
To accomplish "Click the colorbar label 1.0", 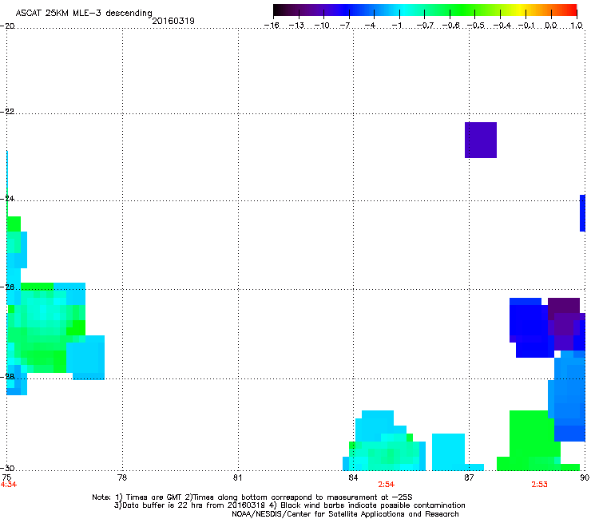I will pos(577,26).
